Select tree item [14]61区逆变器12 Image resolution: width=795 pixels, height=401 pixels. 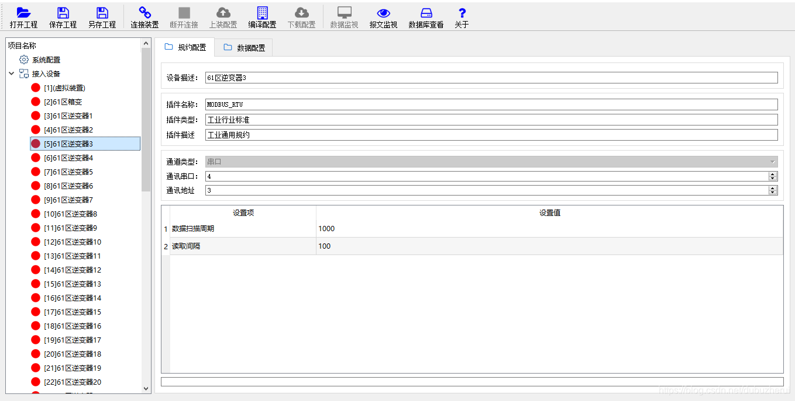click(x=73, y=270)
